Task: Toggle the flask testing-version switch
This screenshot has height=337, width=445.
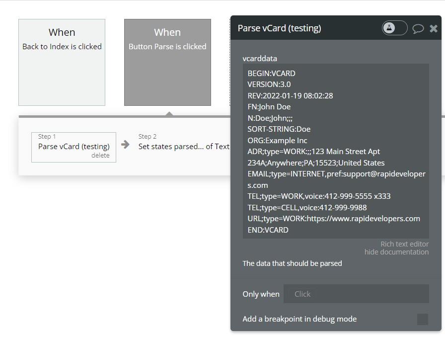Action: [394, 28]
